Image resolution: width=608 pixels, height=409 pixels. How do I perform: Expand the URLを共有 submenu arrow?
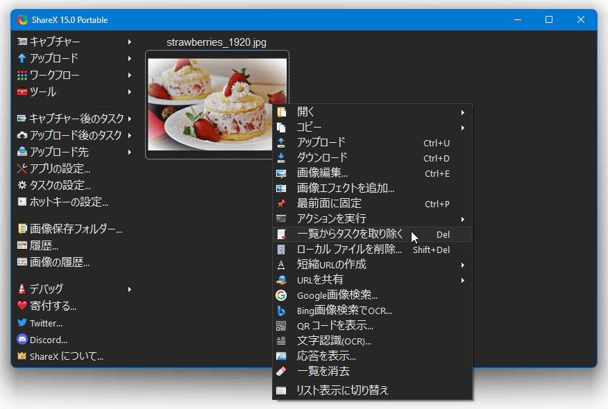(x=462, y=280)
